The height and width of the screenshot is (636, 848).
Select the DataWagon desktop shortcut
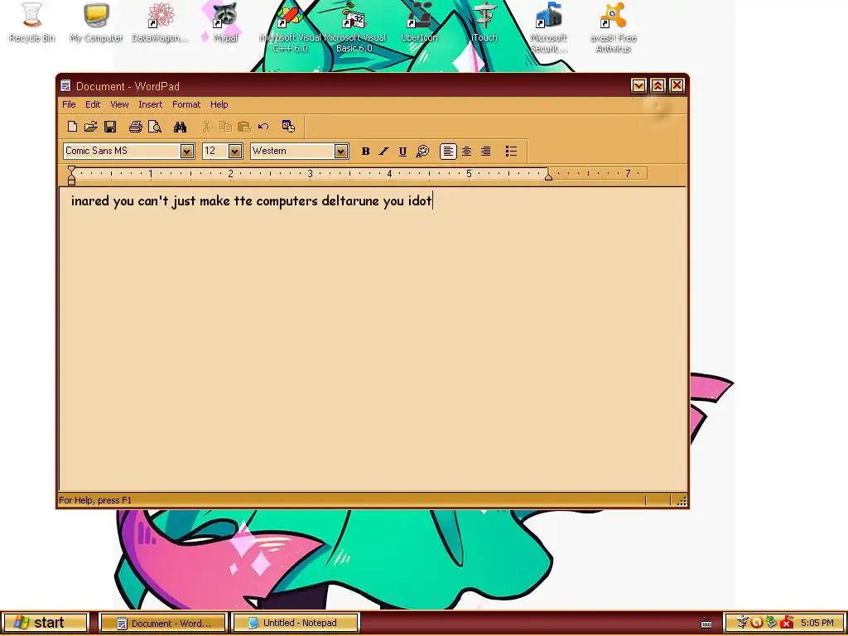click(x=160, y=22)
